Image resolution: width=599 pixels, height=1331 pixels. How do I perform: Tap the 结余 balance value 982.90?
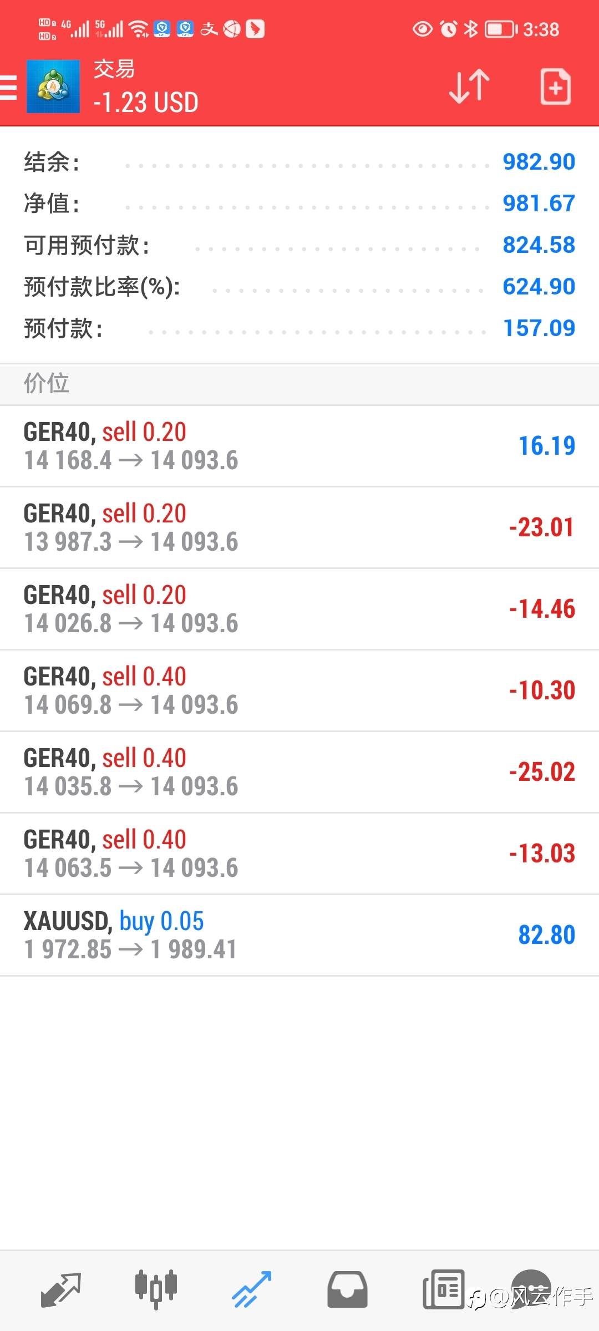tap(539, 162)
